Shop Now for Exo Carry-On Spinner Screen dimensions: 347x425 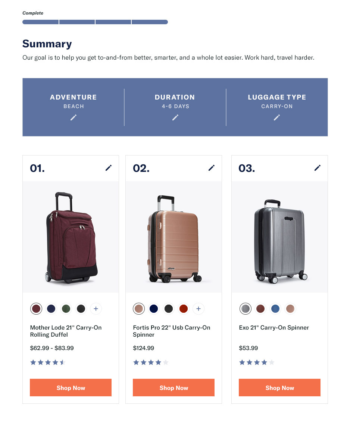[279, 388]
